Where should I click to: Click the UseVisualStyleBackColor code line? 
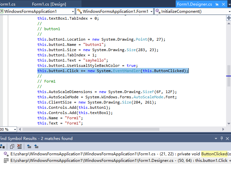tap(87, 66)
